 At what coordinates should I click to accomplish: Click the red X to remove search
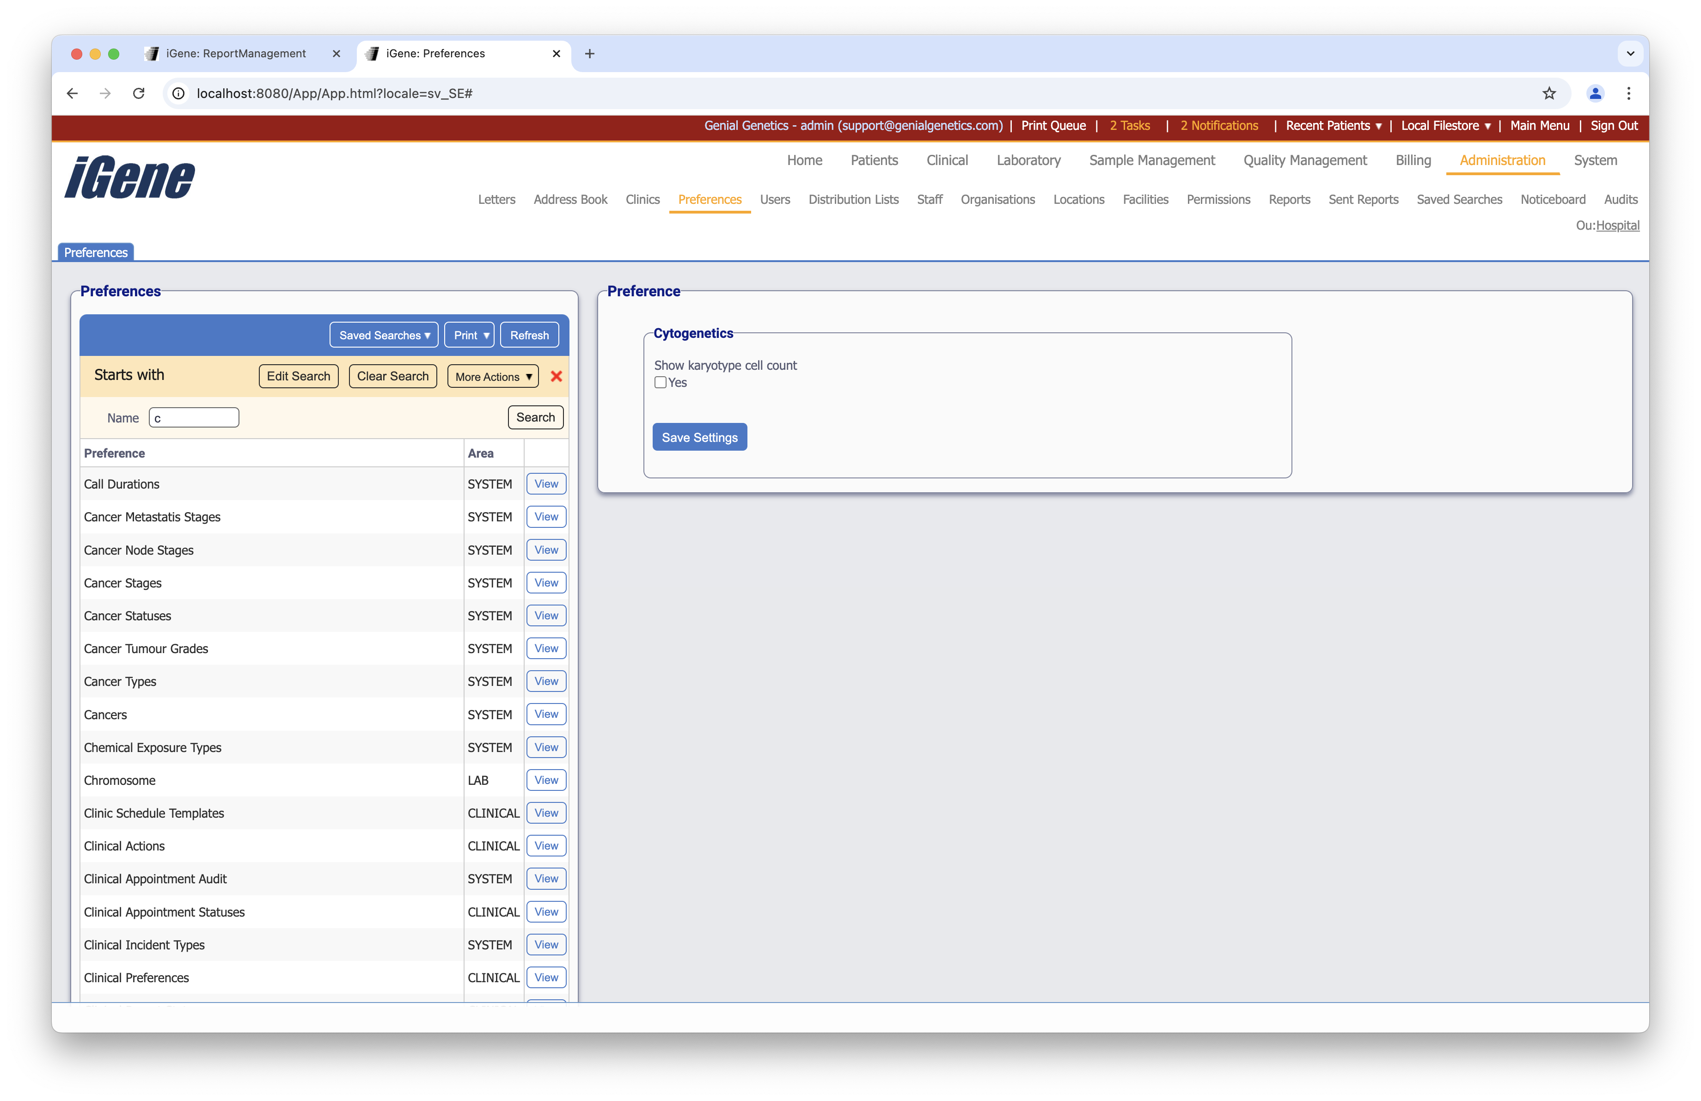click(556, 376)
